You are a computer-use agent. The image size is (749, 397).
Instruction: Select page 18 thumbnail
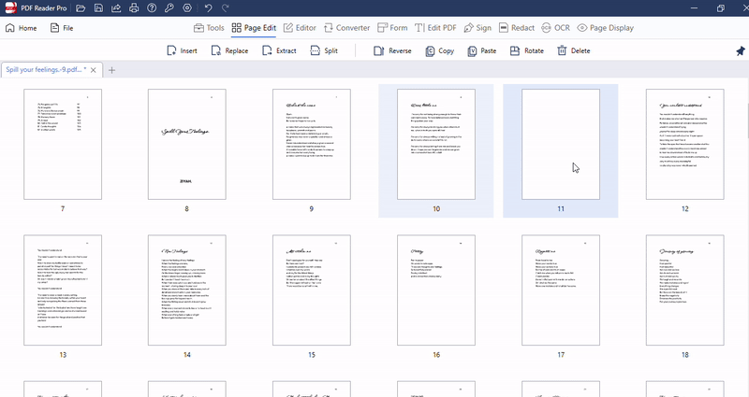[685, 290]
